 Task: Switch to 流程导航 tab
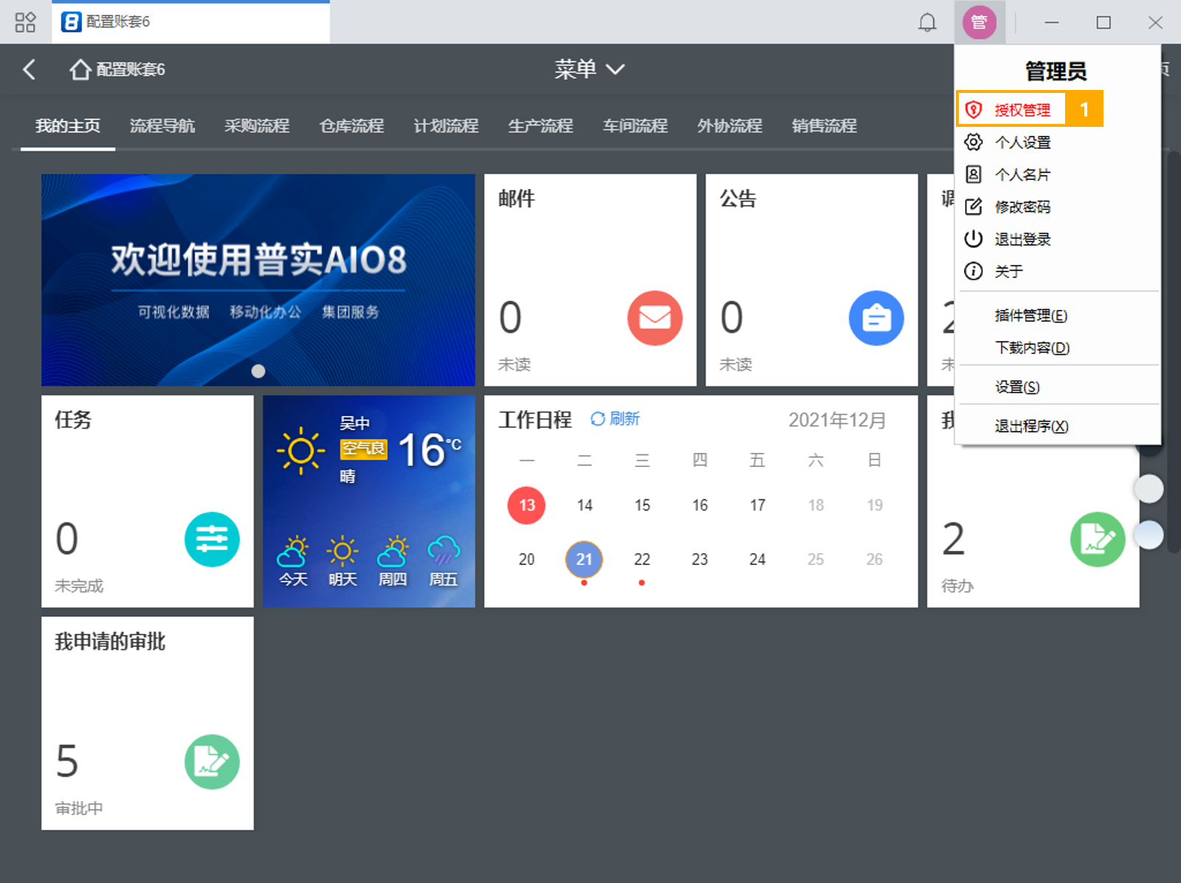162,126
